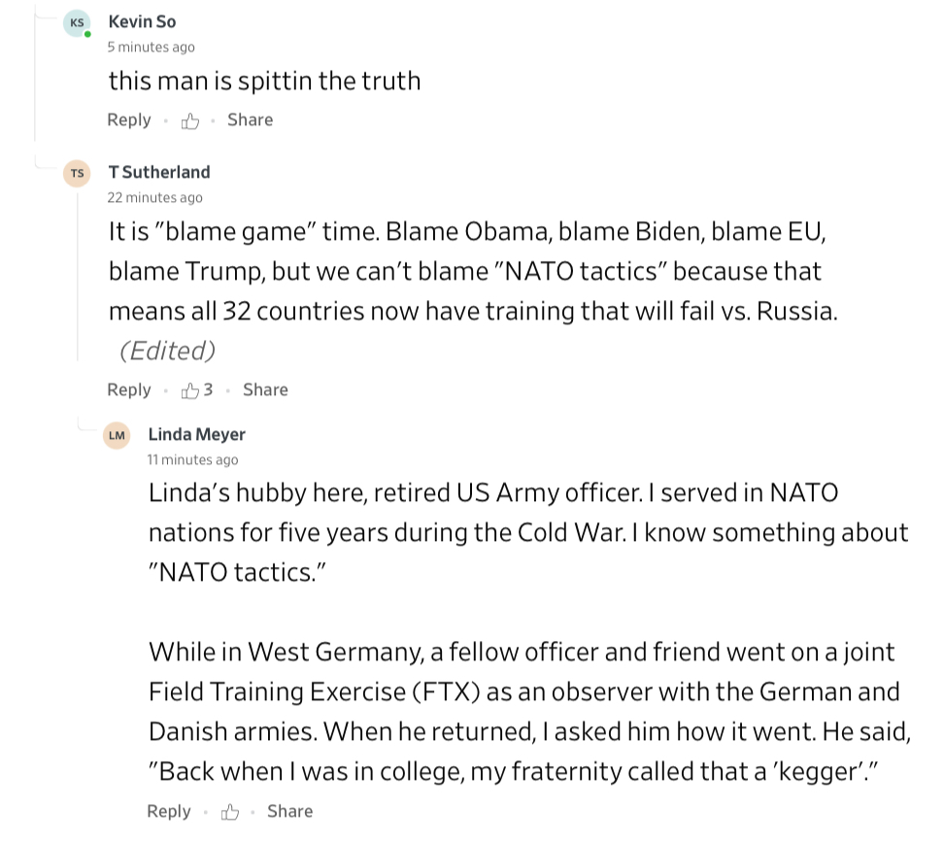The height and width of the screenshot is (842, 944).
Task: Share T Sutherland's comment
Action: coord(265,389)
